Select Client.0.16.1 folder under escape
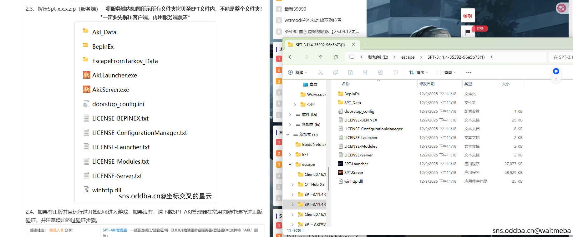 312,175
